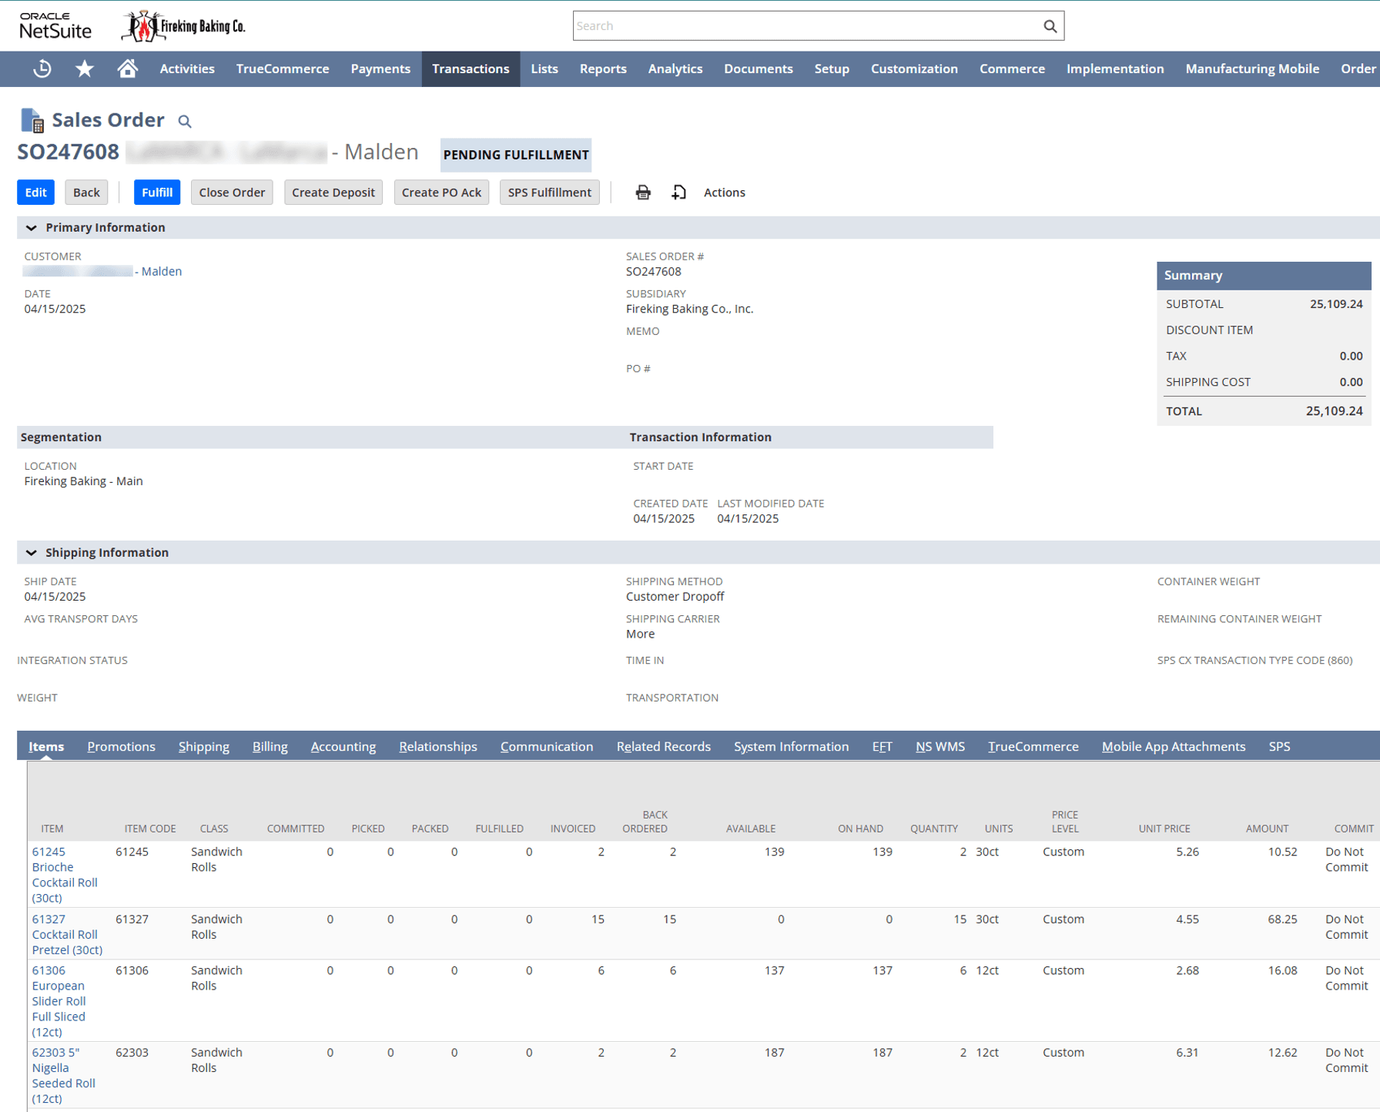Open the Setup menu

(x=832, y=69)
